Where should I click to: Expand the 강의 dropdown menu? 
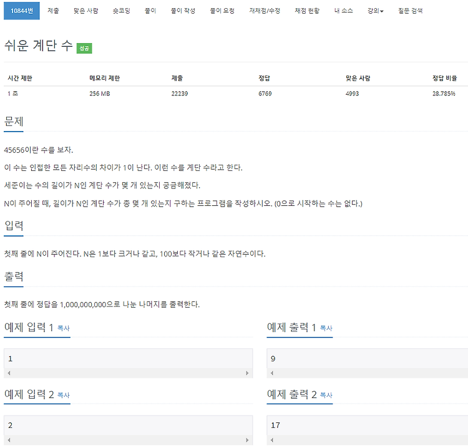click(x=376, y=11)
